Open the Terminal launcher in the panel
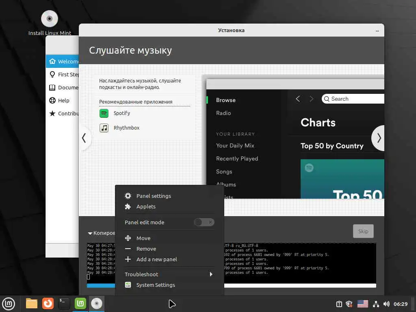Screen dimensions: 416x312 pyautogui.click(x=64, y=303)
